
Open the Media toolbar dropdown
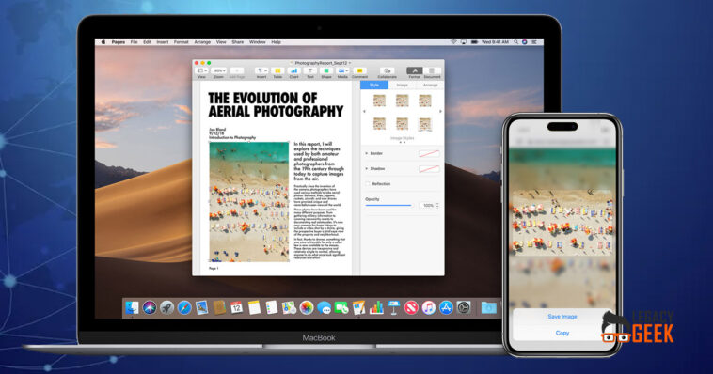click(342, 70)
